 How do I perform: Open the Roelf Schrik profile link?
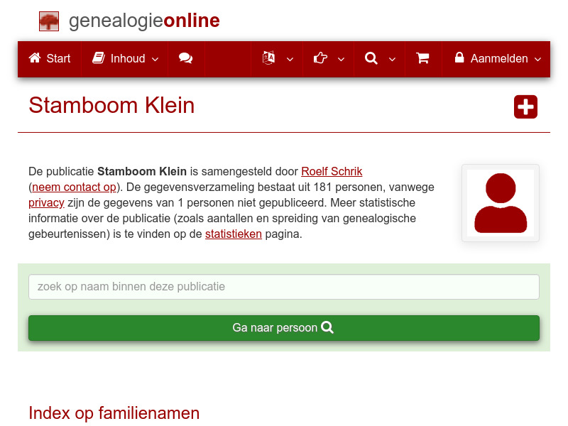(332, 171)
